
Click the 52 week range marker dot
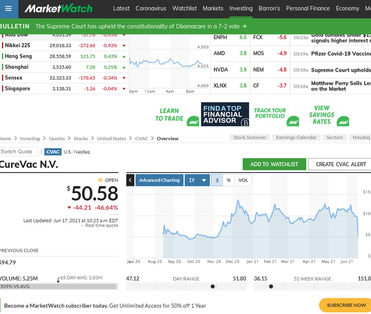coord(271,287)
